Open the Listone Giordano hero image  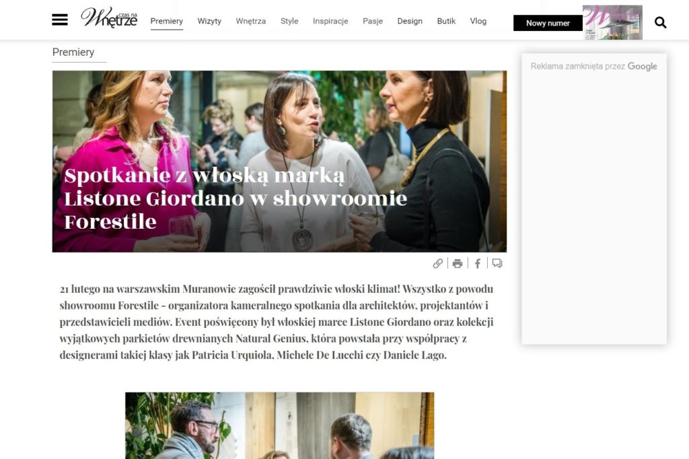[279, 162]
